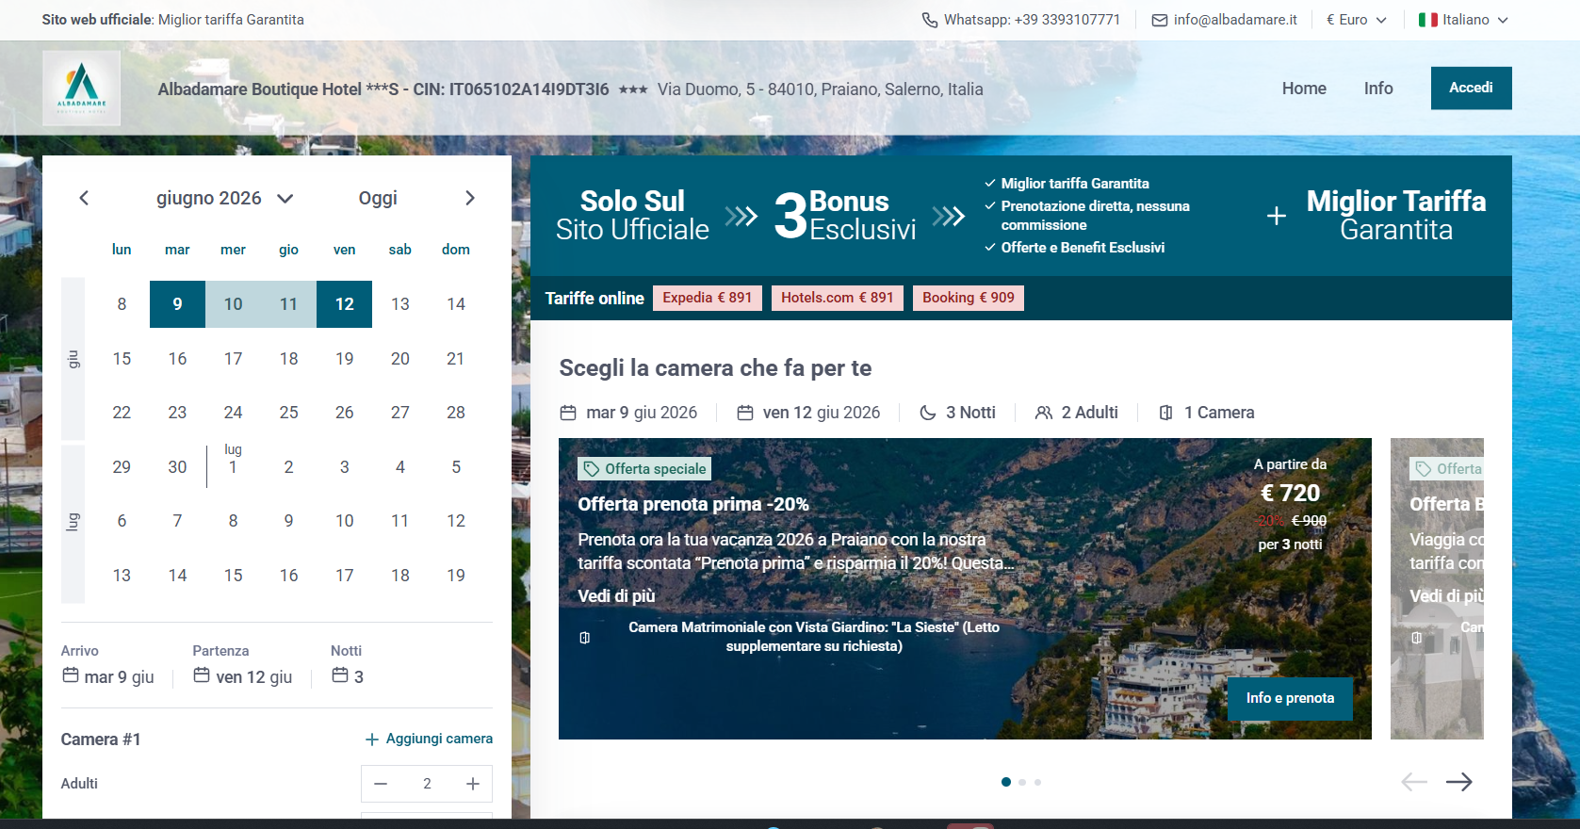1580x829 pixels.
Task: Select June 12 in the calendar
Action: coord(345,304)
